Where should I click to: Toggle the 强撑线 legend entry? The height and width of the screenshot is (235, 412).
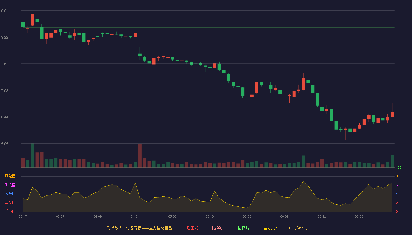pos(241,228)
